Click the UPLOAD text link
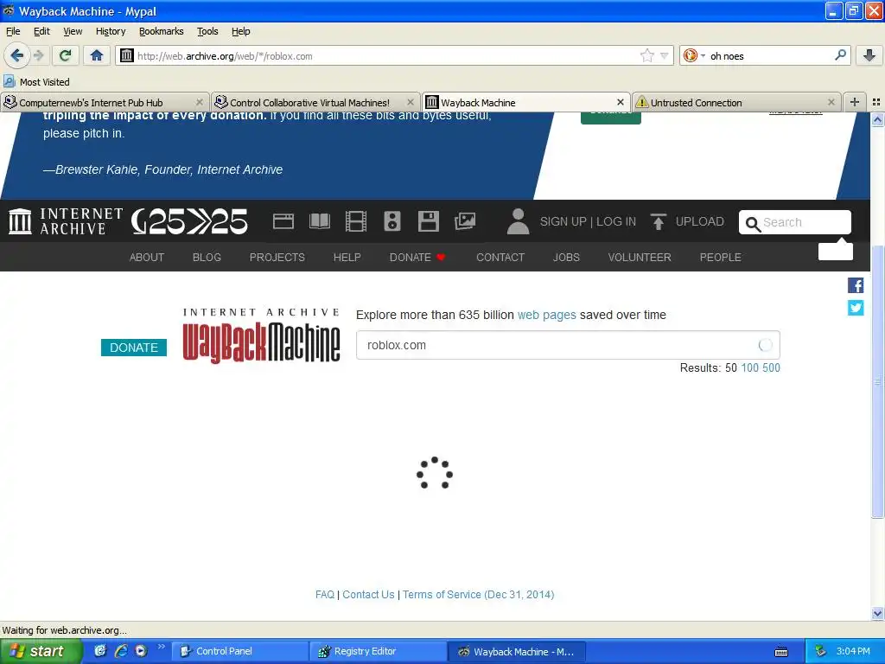The image size is (885, 664). coord(699,221)
